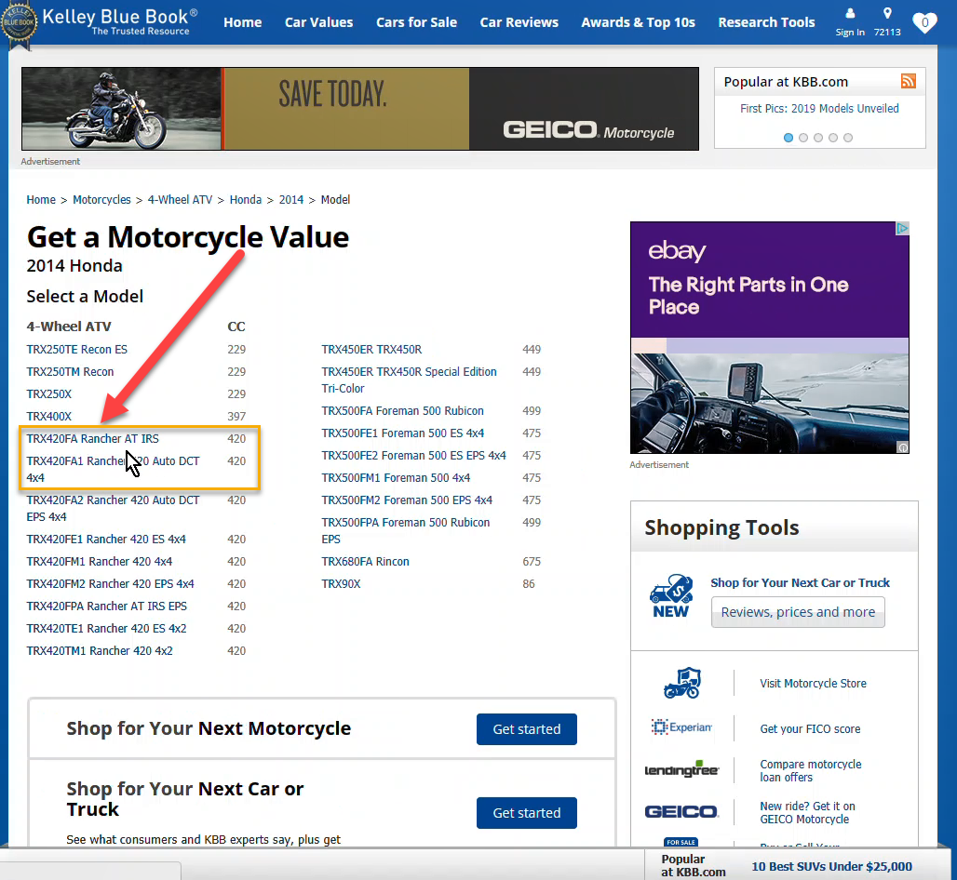Click the GEICO logo in Shopping Tools
This screenshot has width=957, height=880.
coord(681,812)
